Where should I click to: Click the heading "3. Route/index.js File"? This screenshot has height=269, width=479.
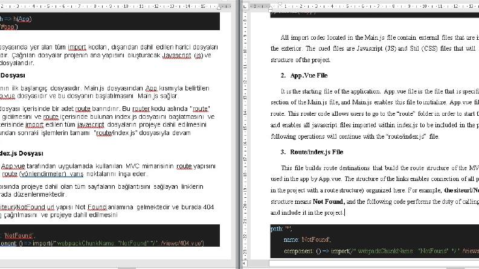(312, 152)
